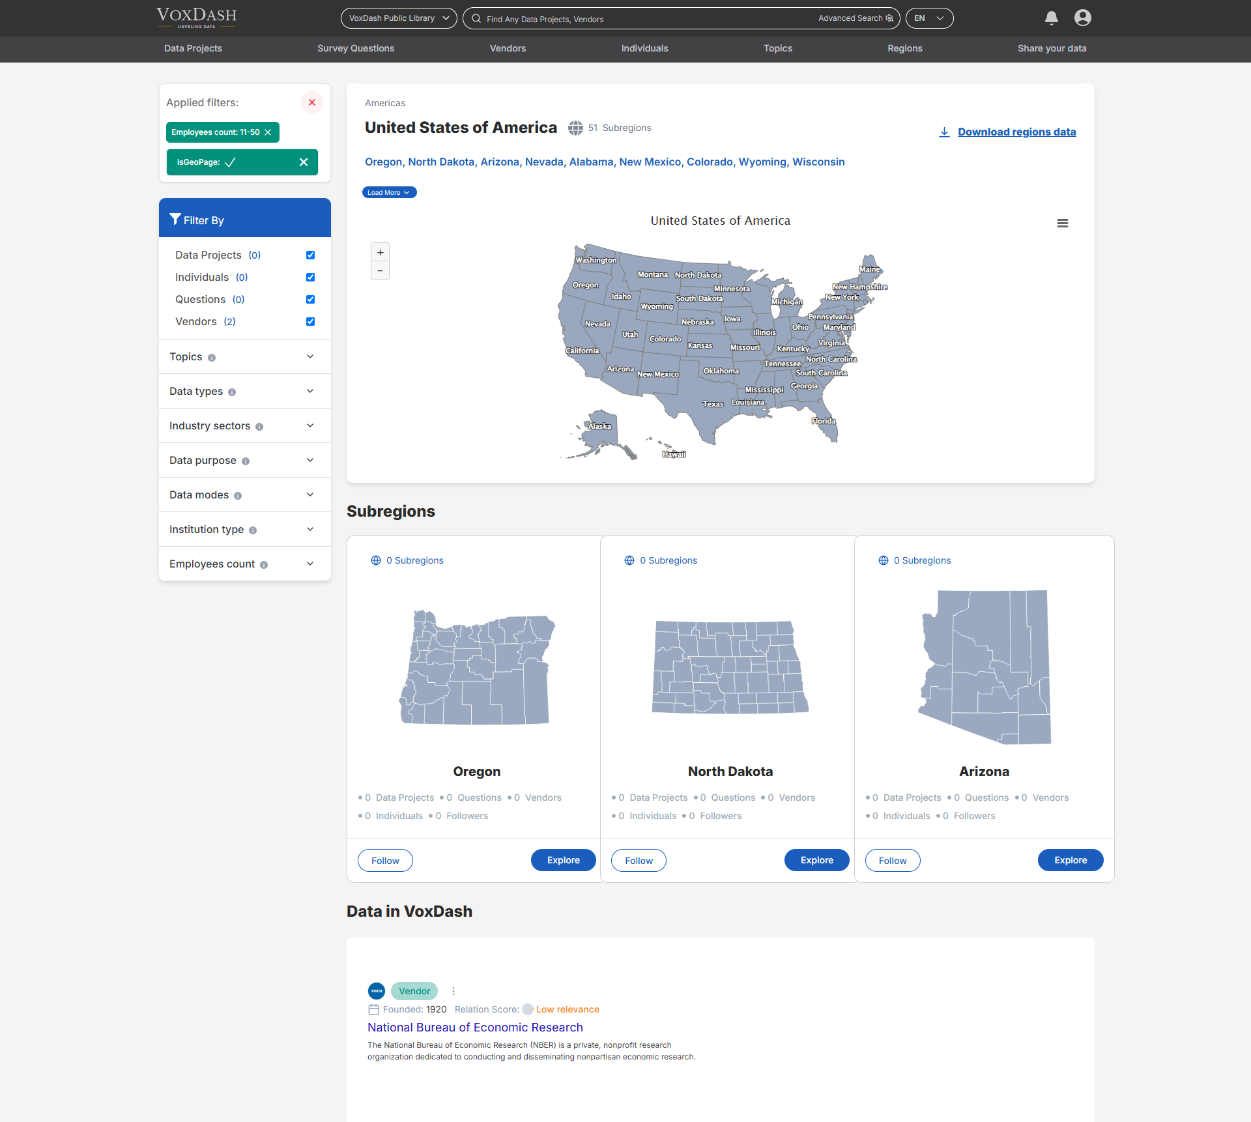Viewport: 1251px width, 1122px height.
Task: Open the VoxDash Public Library dropdown
Action: click(x=398, y=18)
